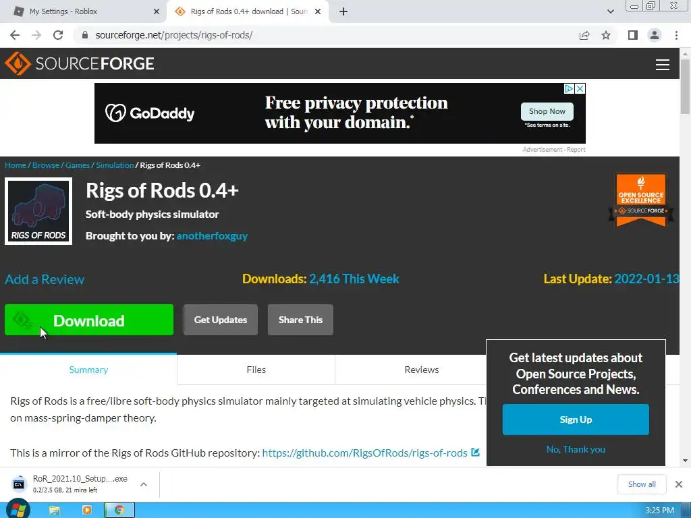Open the SourceForge hamburger menu
691x518 pixels.
663,65
